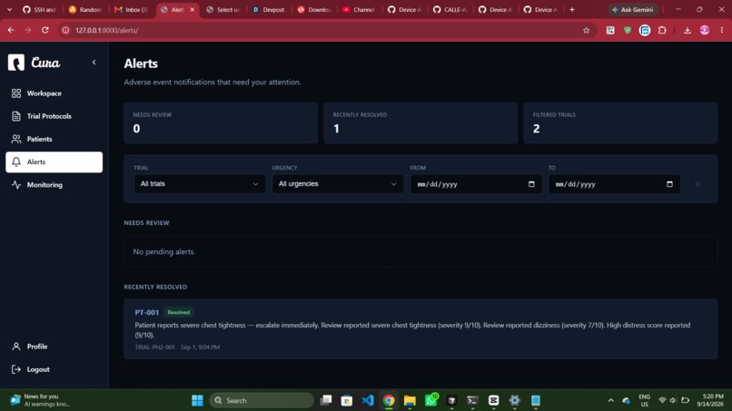
Task: Open the clock and date panel
Action: point(710,400)
